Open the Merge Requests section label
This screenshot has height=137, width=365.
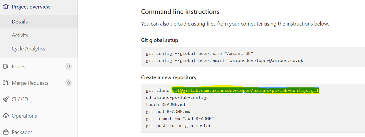coord(30,83)
